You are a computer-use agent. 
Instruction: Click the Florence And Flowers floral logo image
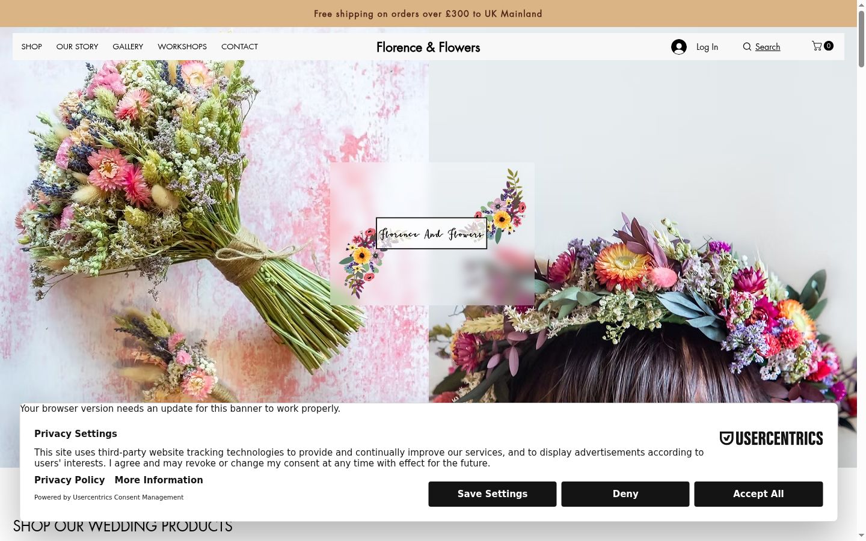[x=432, y=234]
